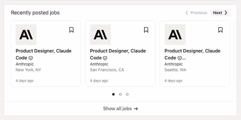Click Anthropic company name on New York card
Viewport: 241px width, 120px height.
25,64
